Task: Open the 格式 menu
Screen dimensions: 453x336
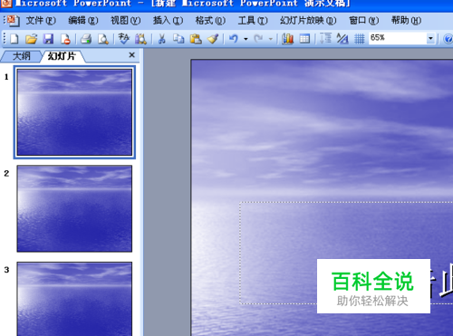Action: tap(210, 21)
